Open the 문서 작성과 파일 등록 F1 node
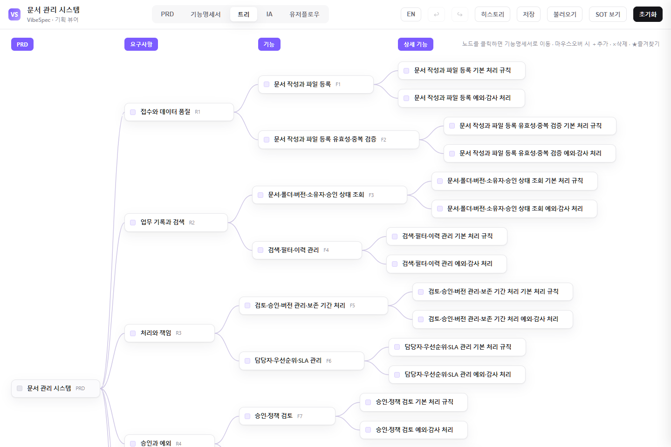The image size is (671, 447). (x=316, y=84)
